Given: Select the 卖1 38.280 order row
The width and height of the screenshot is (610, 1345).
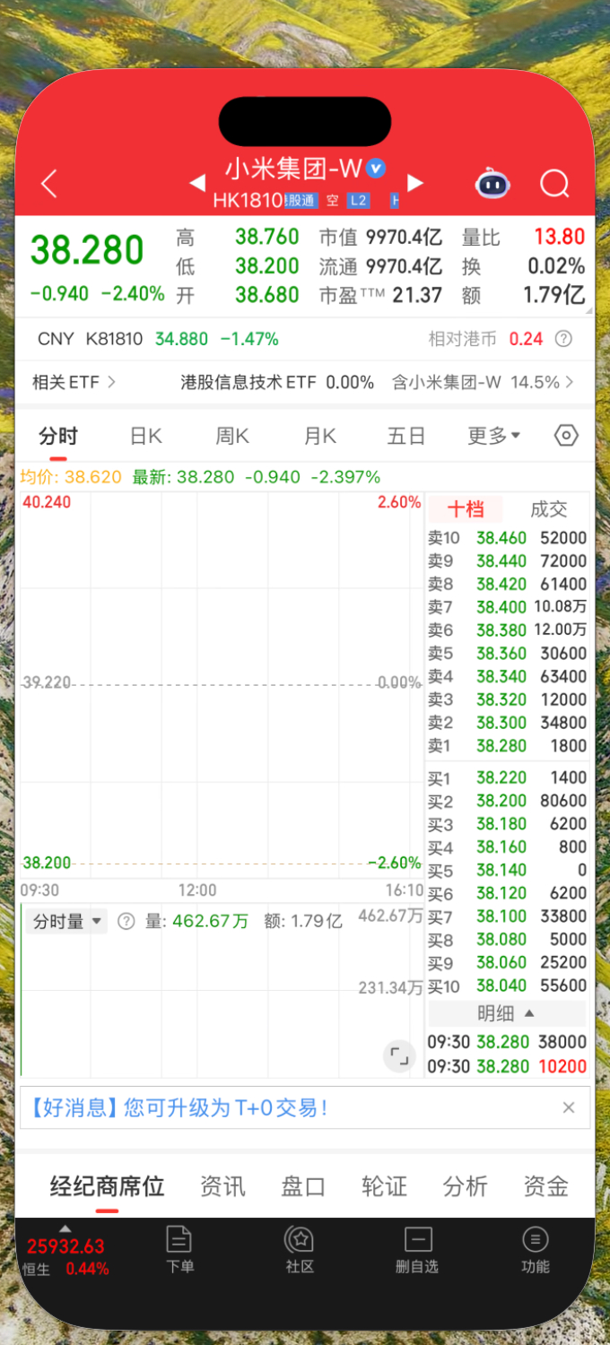Looking at the screenshot, I should [x=507, y=746].
